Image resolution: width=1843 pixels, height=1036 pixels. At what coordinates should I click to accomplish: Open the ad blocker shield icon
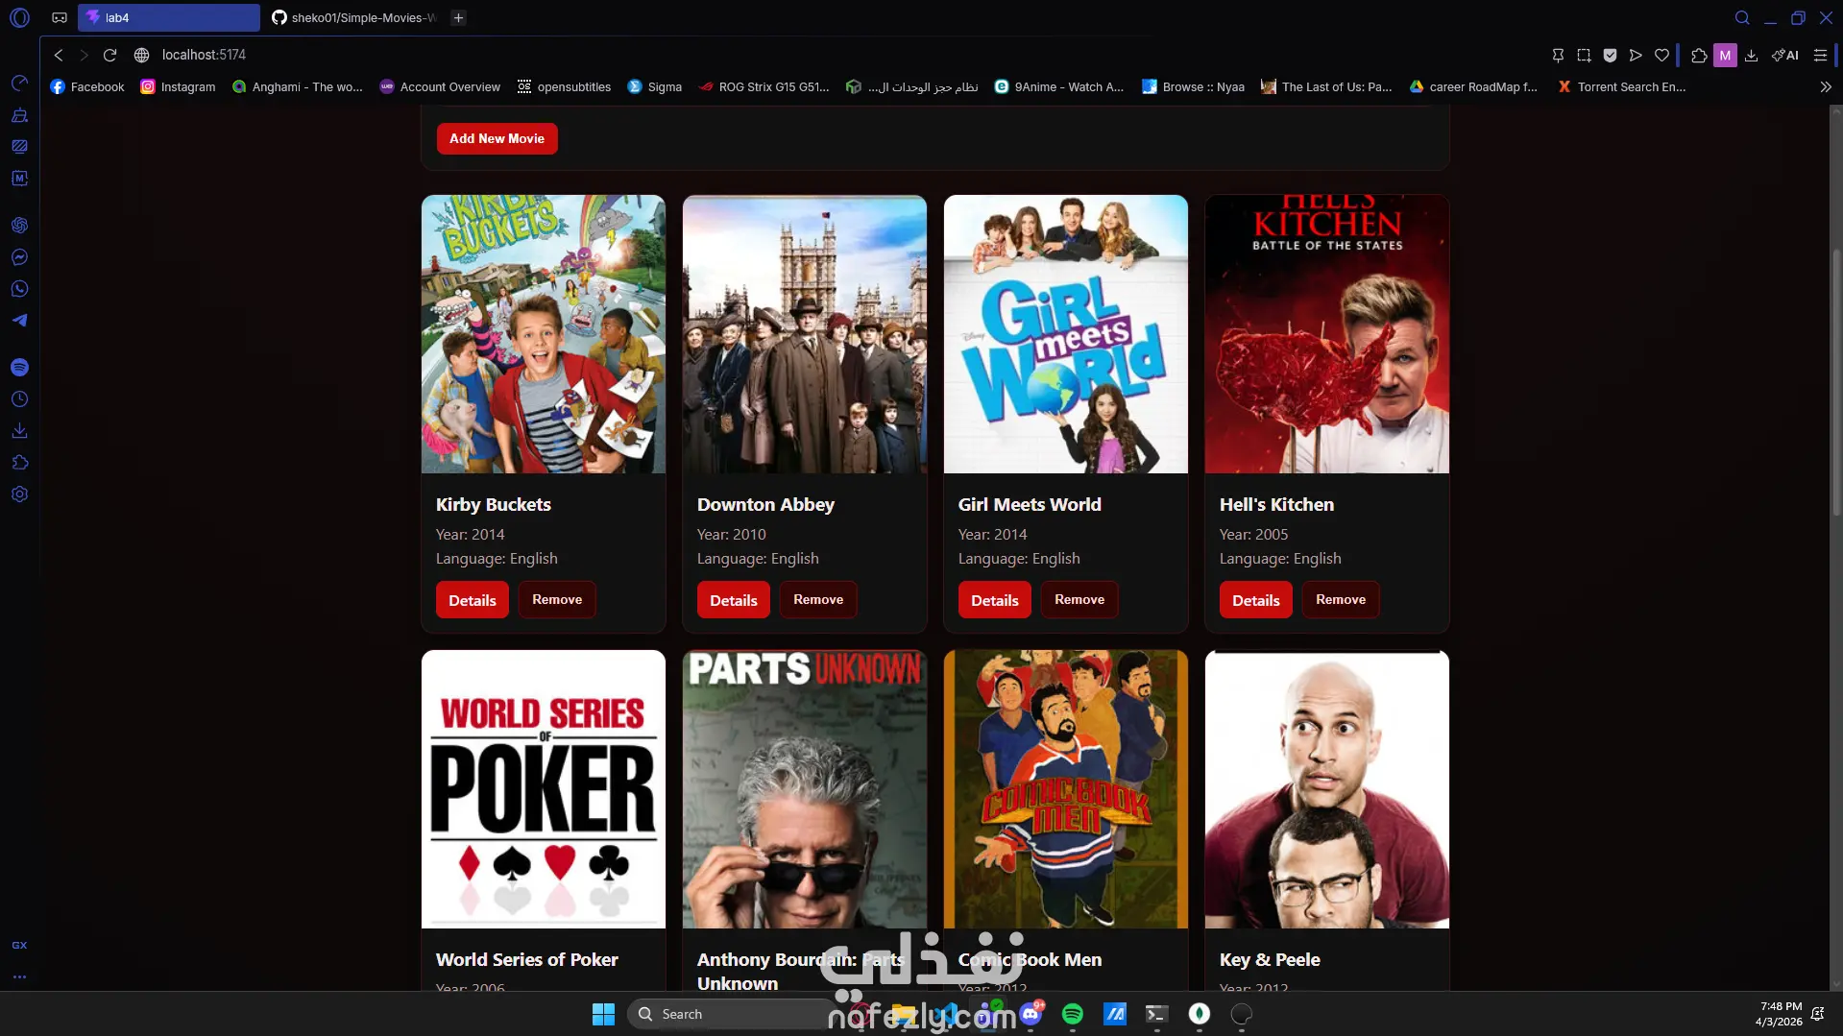click(x=1610, y=56)
